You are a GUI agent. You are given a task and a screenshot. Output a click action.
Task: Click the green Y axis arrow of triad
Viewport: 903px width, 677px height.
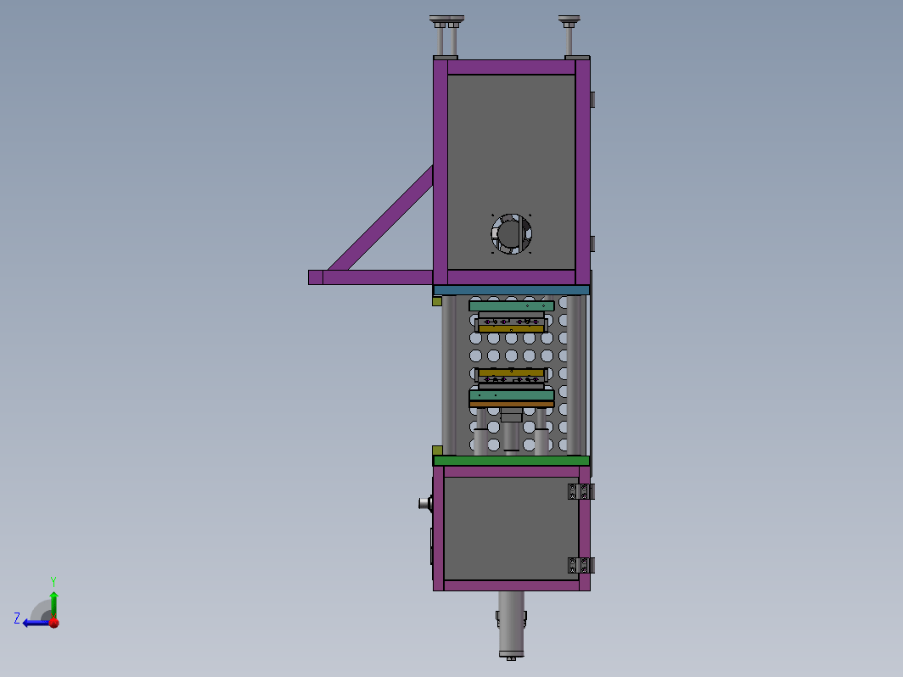(53, 604)
